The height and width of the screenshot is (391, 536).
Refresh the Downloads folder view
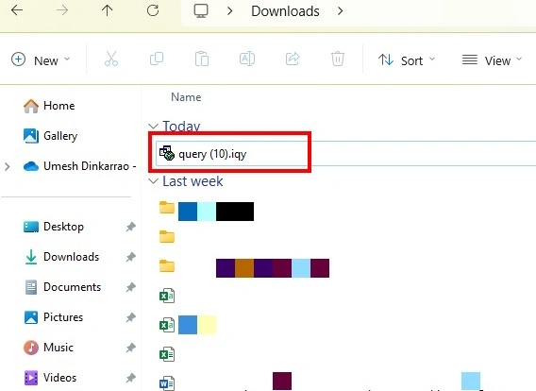[153, 10]
